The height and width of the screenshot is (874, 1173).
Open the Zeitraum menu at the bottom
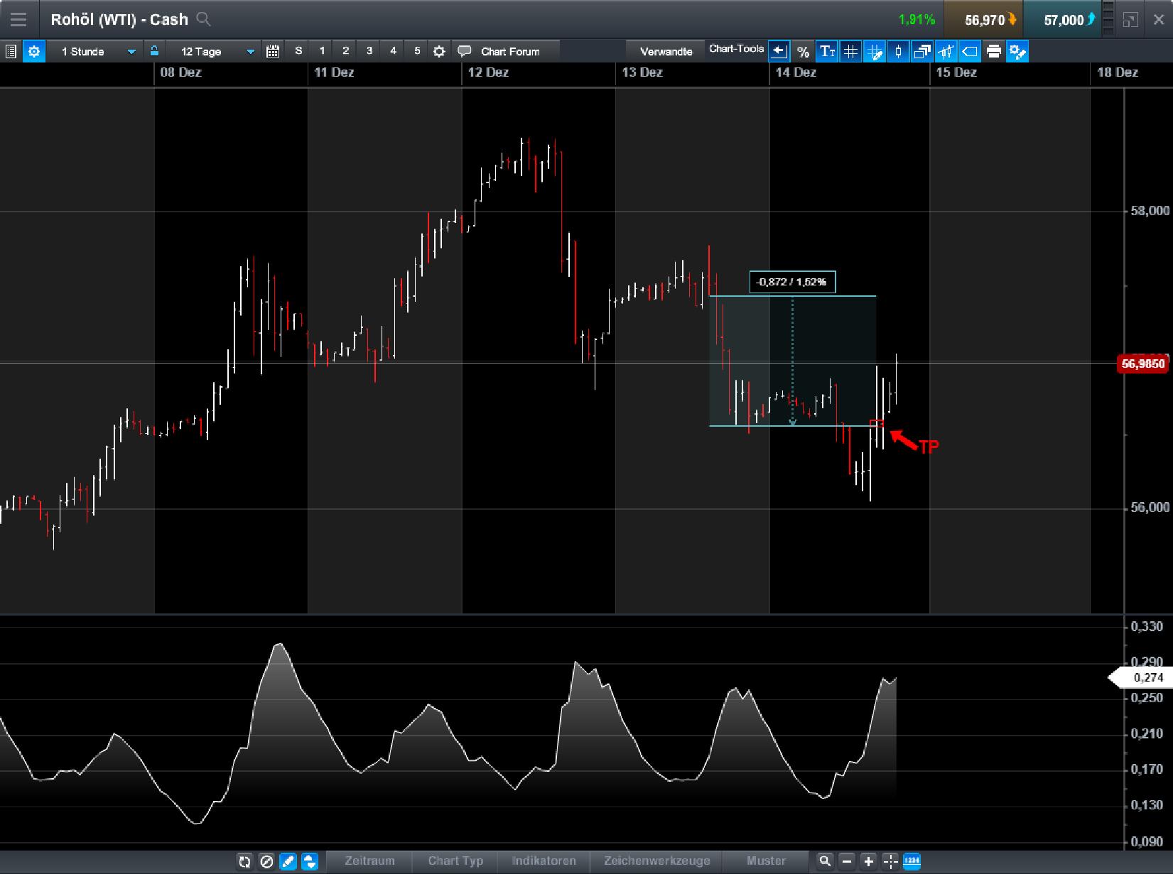(x=368, y=861)
